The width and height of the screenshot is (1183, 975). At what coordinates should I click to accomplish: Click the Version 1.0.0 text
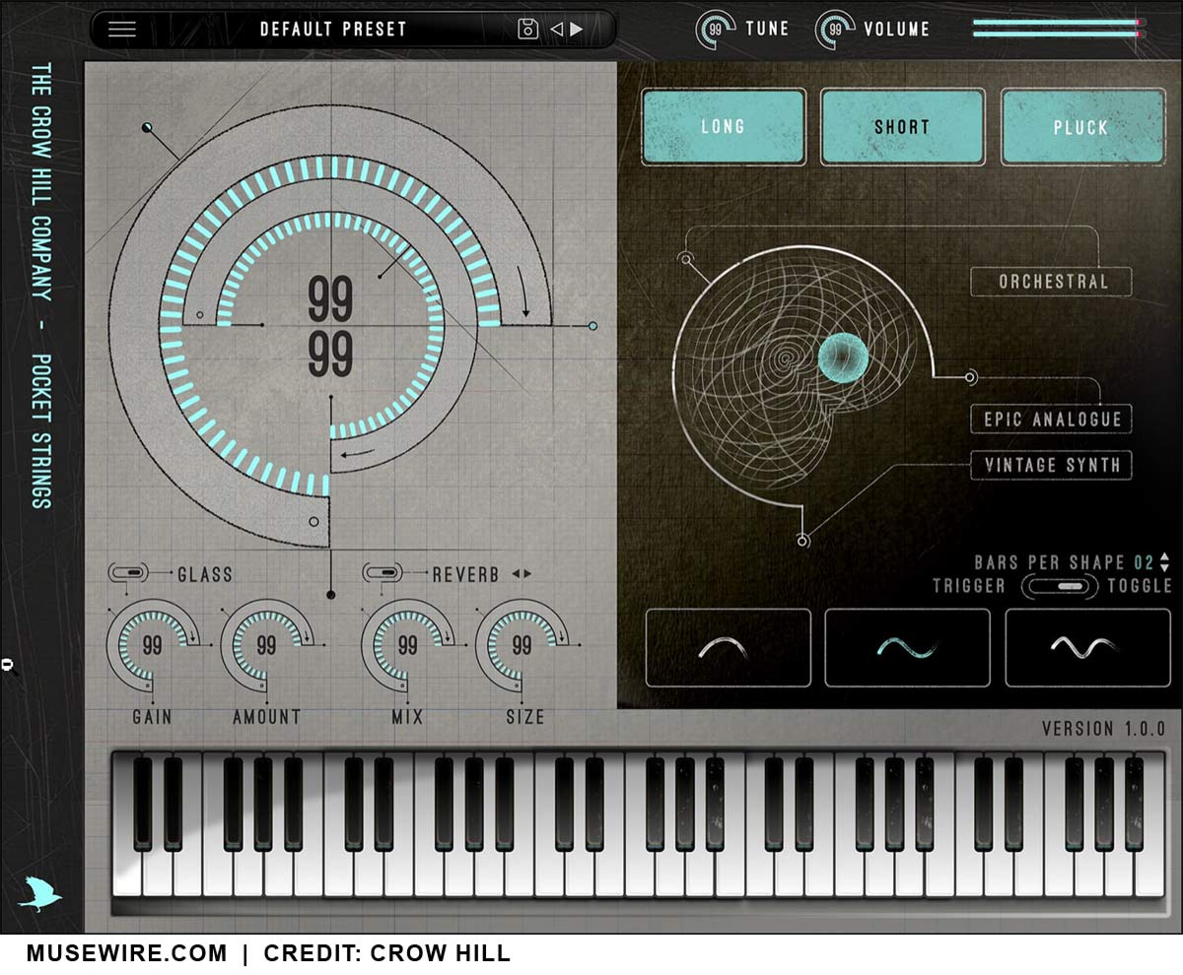(x=1104, y=730)
